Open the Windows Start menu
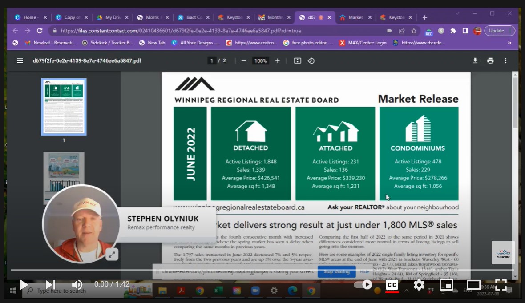The height and width of the screenshot is (303, 525). [13, 291]
